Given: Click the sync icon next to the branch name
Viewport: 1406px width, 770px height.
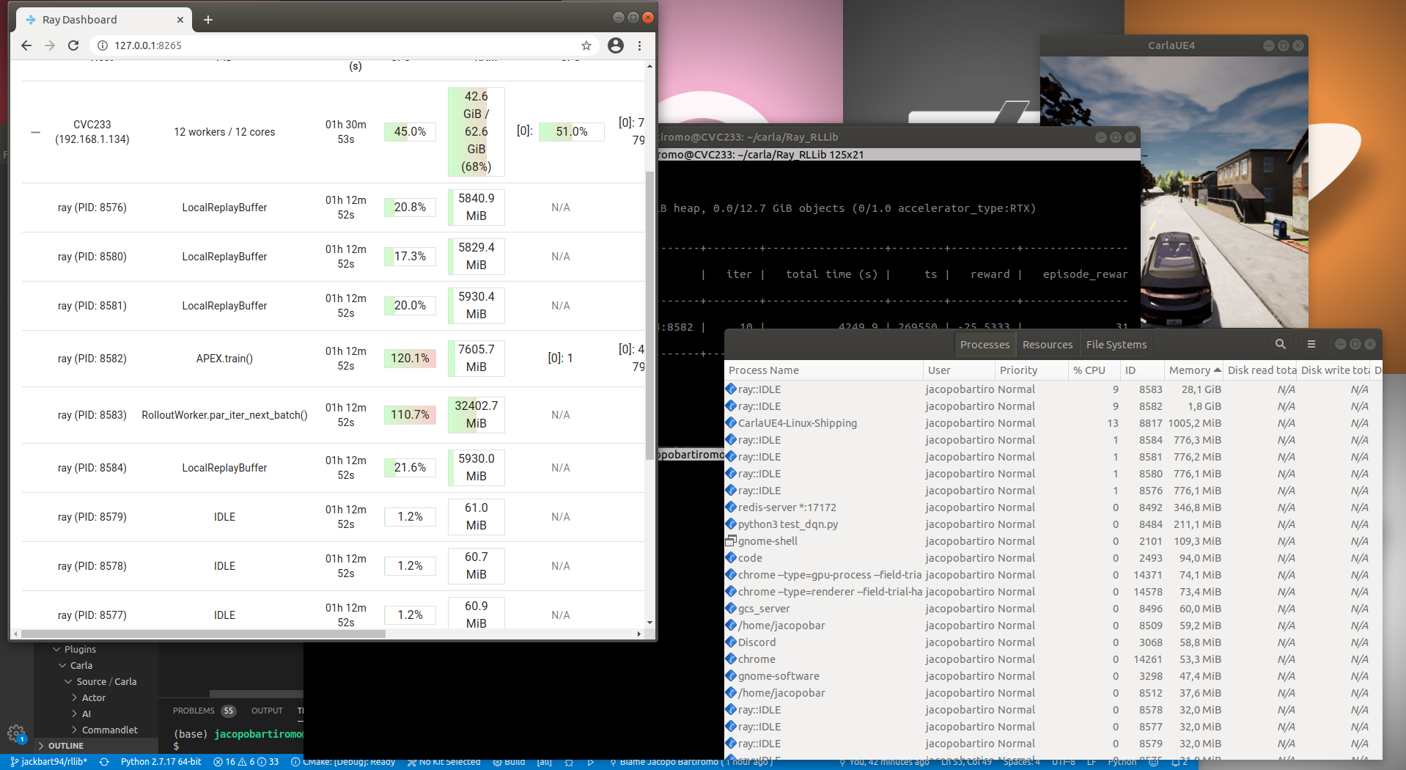Looking at the screenshot, I should click(104, 761).
